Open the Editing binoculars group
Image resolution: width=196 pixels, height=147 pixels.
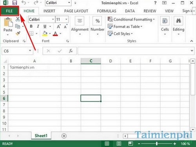178,26
